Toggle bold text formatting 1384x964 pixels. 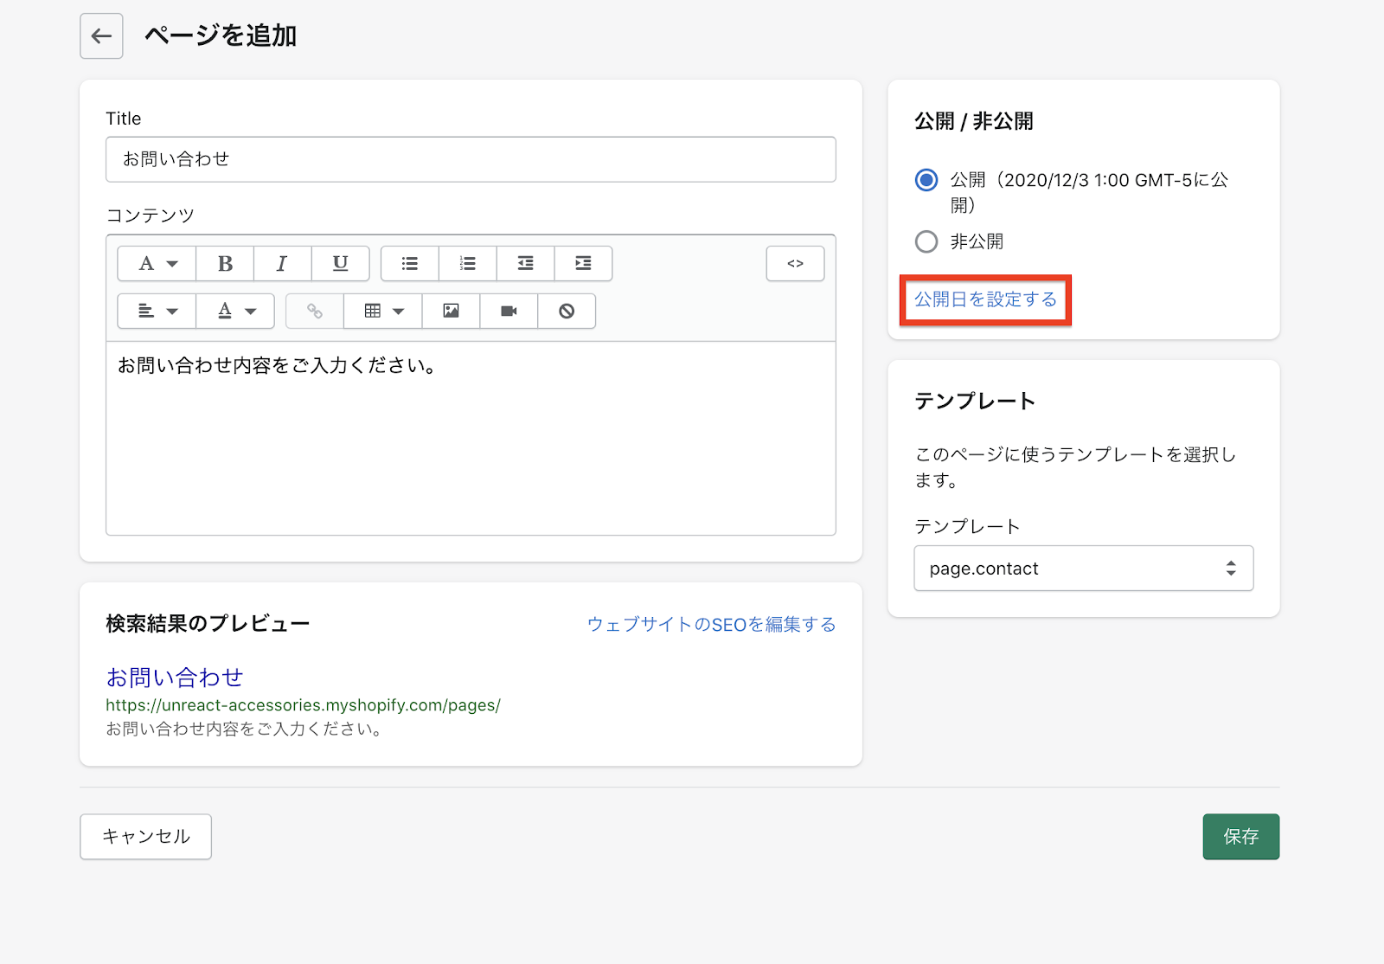(x=225, y=264)
